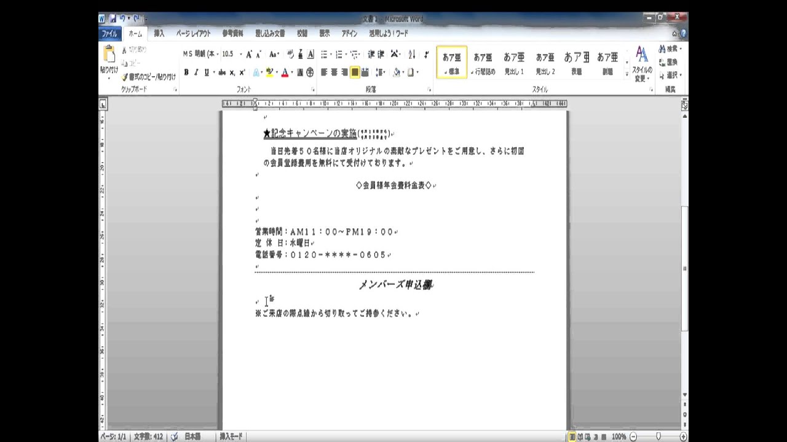Open the Line Spacing dropdown
787x442 pixels.
(x=381, y=72)
